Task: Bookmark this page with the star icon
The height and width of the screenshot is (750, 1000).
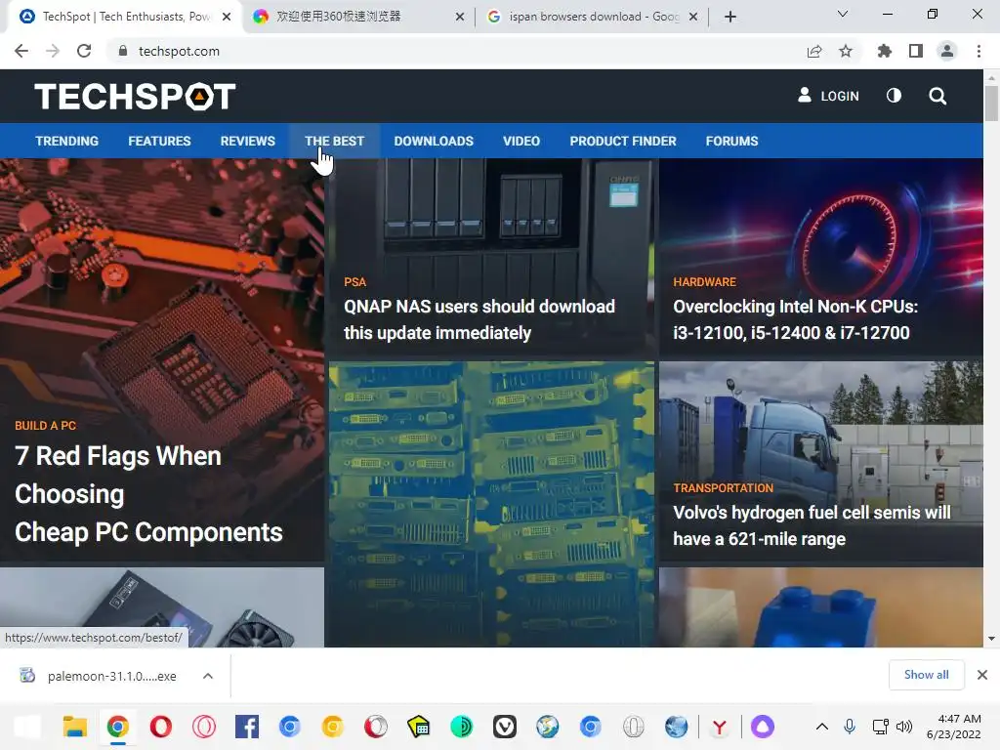Action: (x=846, y=51)
